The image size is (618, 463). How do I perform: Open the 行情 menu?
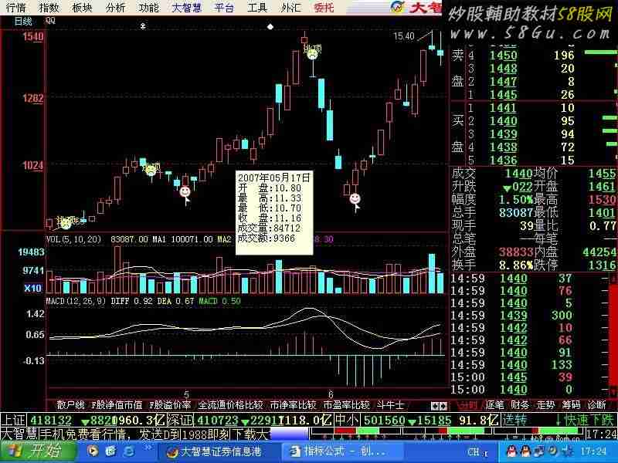click(x=16, y=8)
